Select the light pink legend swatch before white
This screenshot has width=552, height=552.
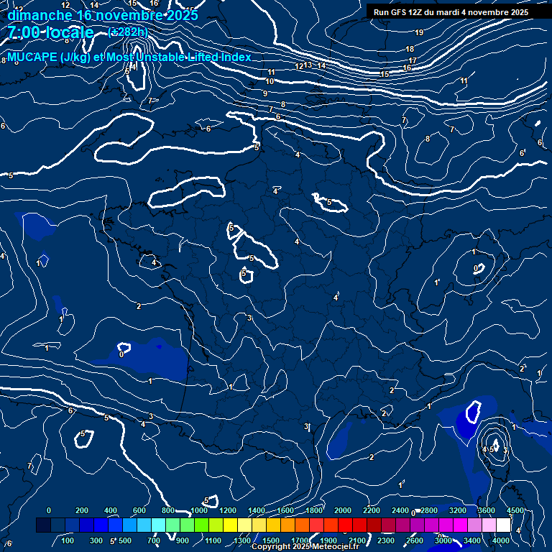pyautogui.click(x=489, y=525)
